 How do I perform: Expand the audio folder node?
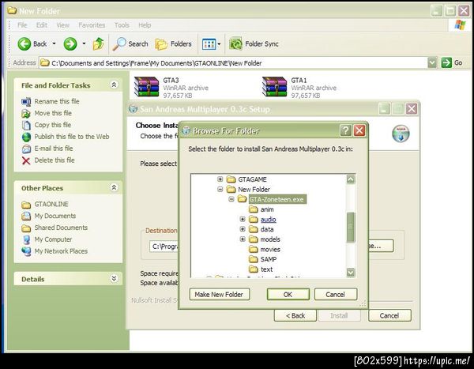(x=243, y=219)
